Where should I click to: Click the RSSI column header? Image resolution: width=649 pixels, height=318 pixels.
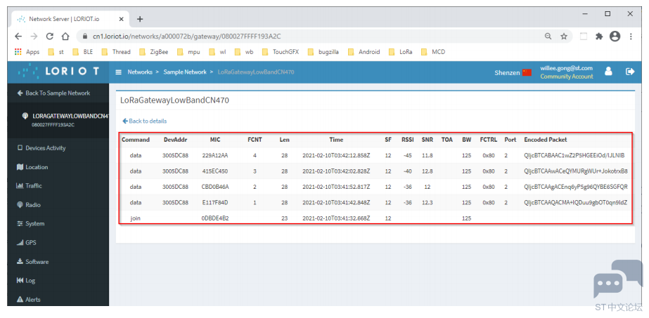pyautogui.click(x=407, y=140)
